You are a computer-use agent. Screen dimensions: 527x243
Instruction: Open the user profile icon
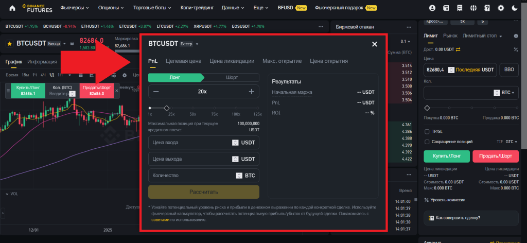pyautogui.click(x=432, y=8)
